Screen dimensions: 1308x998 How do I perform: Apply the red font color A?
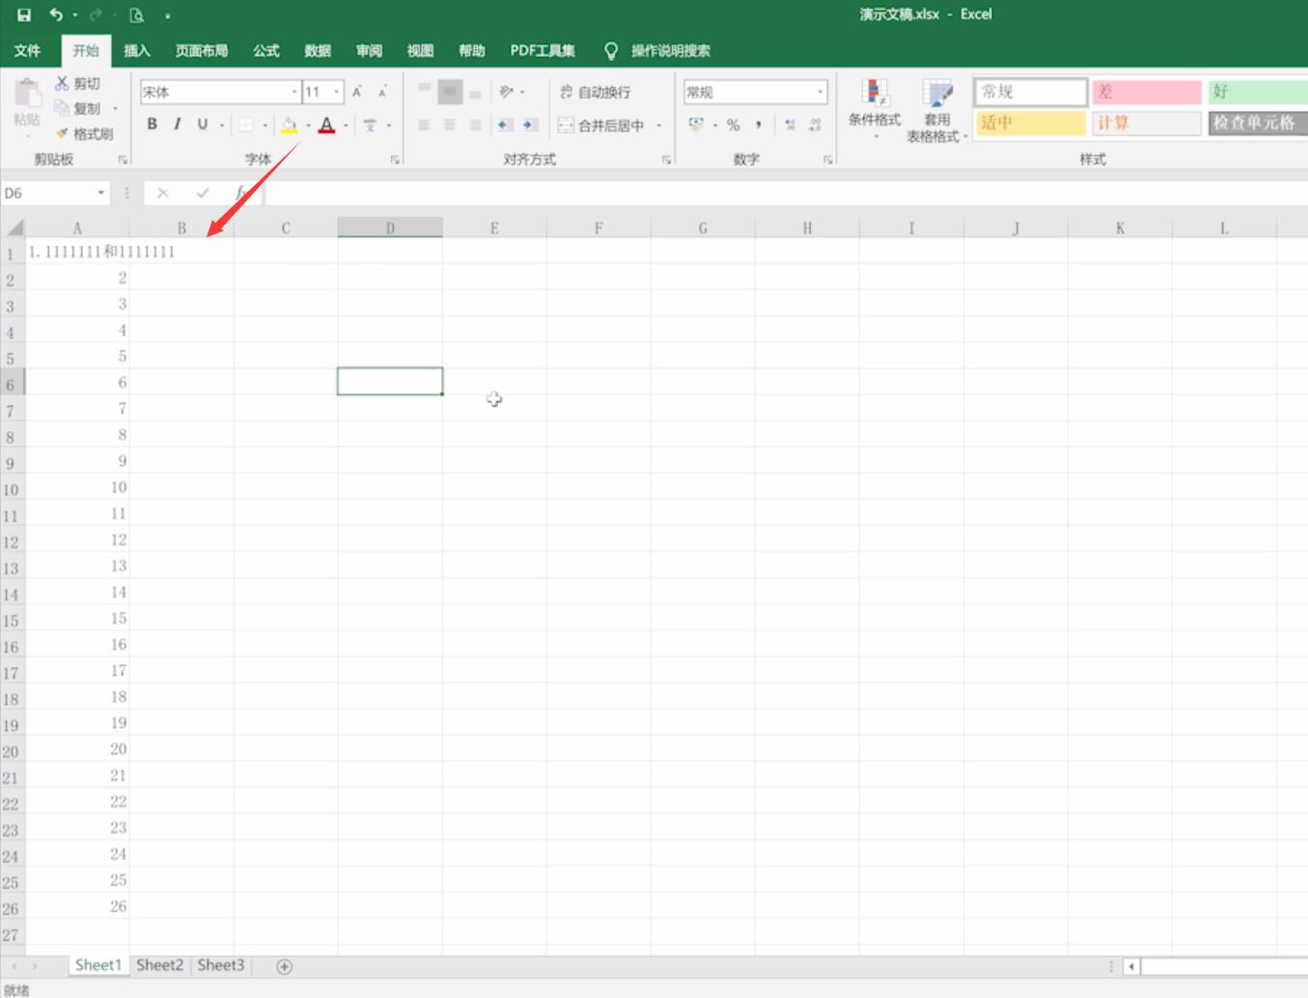[326, 125]
